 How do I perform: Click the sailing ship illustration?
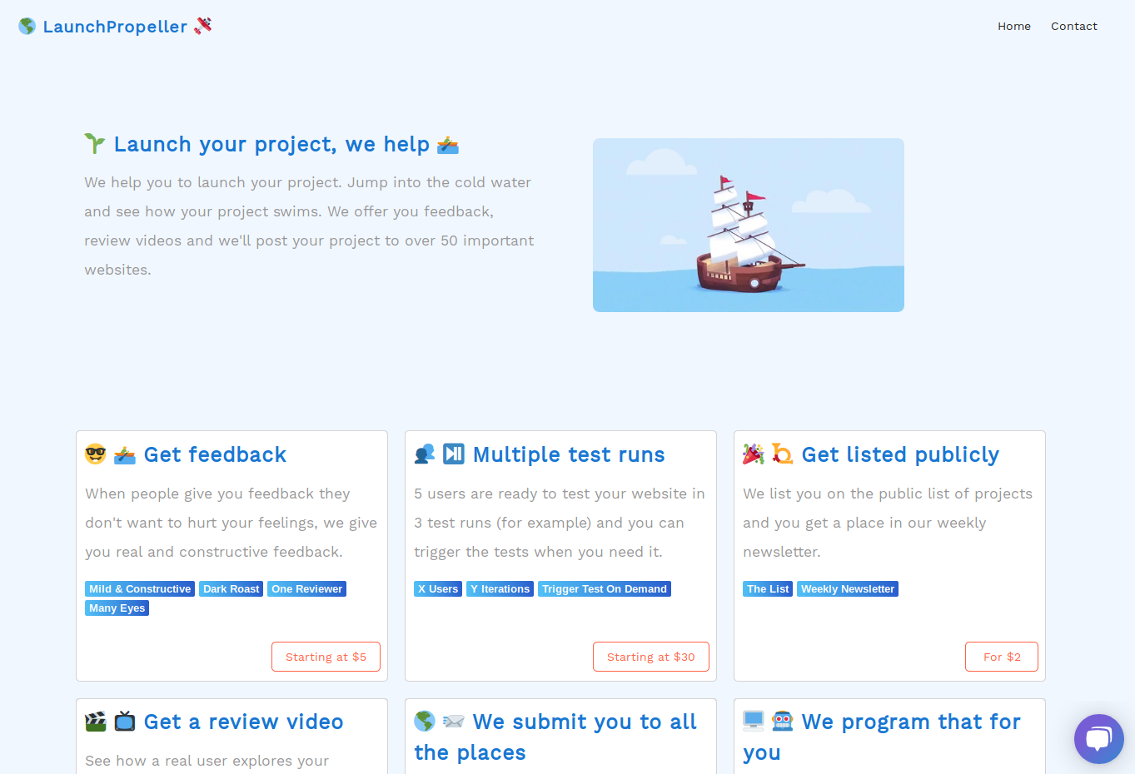point(748,225)
